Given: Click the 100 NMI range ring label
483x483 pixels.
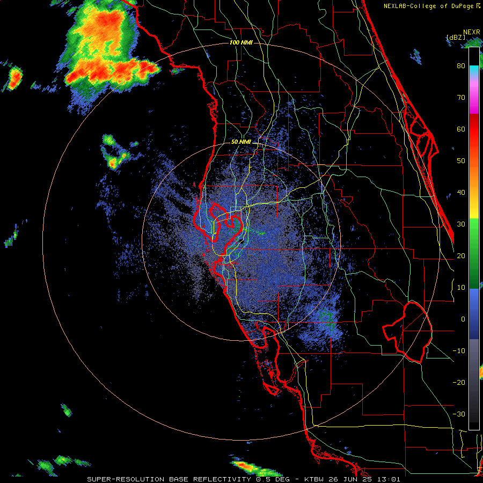Looking at the screenshot, I should (241, 42).
